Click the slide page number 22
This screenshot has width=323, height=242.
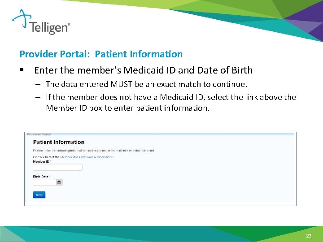[309, 236]
